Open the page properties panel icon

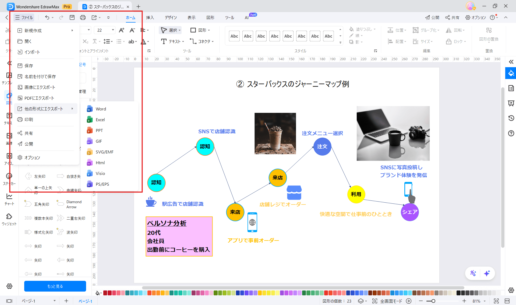coord(511,88)
